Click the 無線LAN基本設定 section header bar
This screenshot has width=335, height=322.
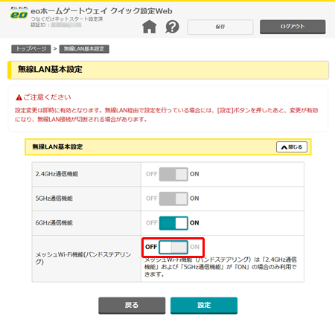(x=168, y=147)
